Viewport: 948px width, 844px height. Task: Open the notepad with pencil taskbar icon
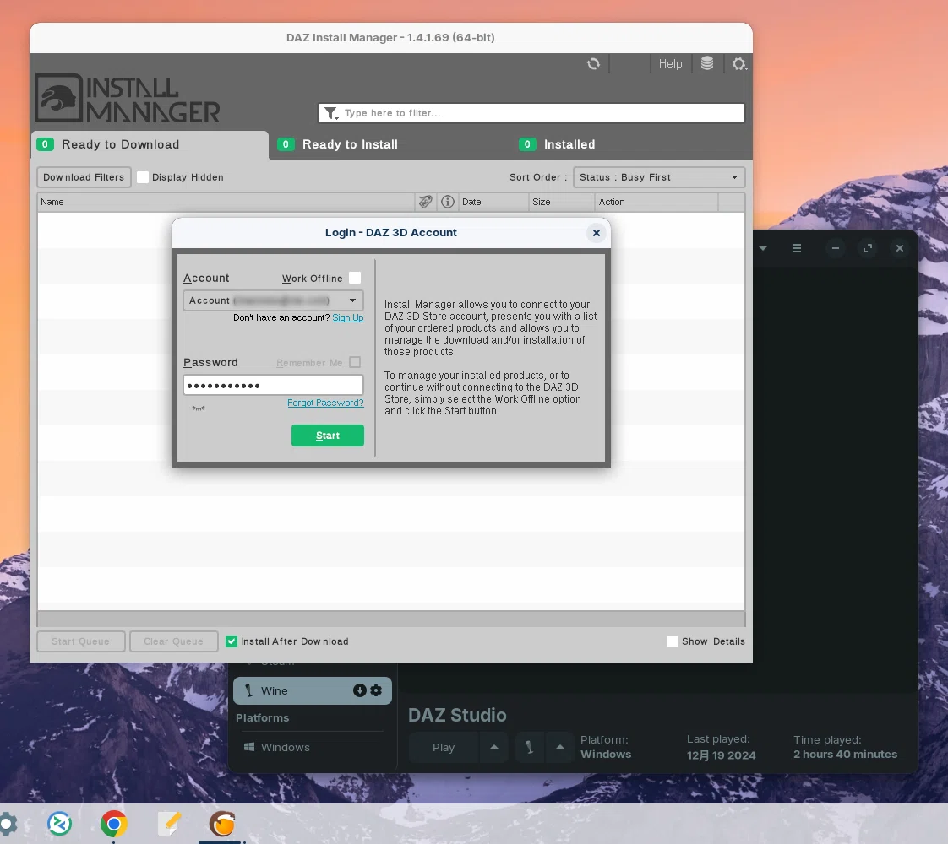point(169,824)
